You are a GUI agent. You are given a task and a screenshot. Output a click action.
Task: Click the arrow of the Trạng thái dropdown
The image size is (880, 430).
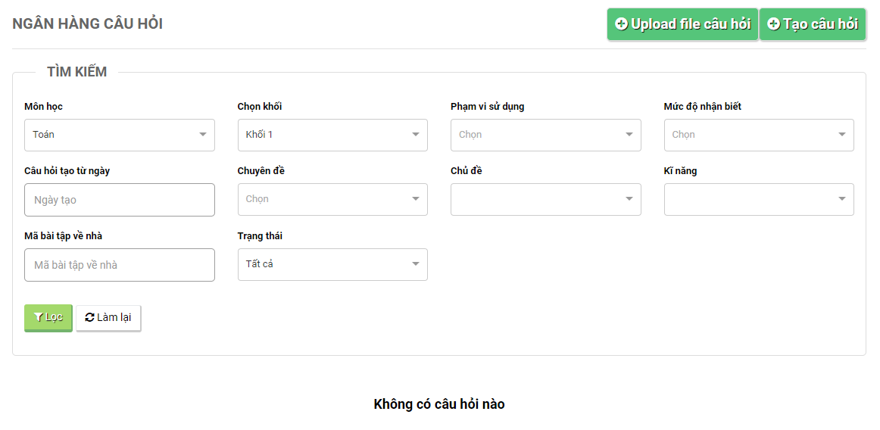(415, 264)
